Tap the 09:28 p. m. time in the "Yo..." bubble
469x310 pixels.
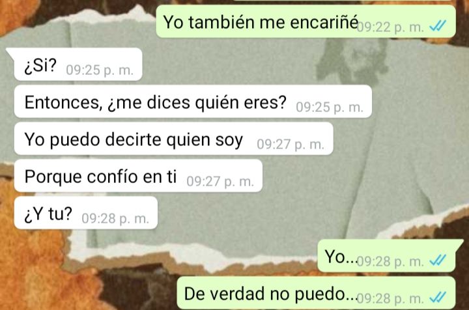tap(391, 262)
